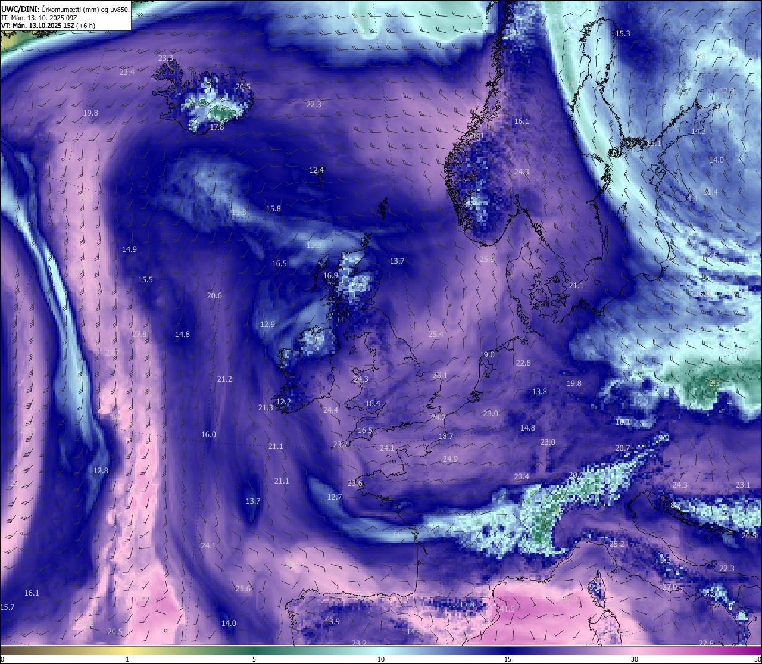This screenshot has height=664, width=762.
Task: Click the 25.4 value in the North Sea
Action: pyautogui.click(x=436, y=334)
